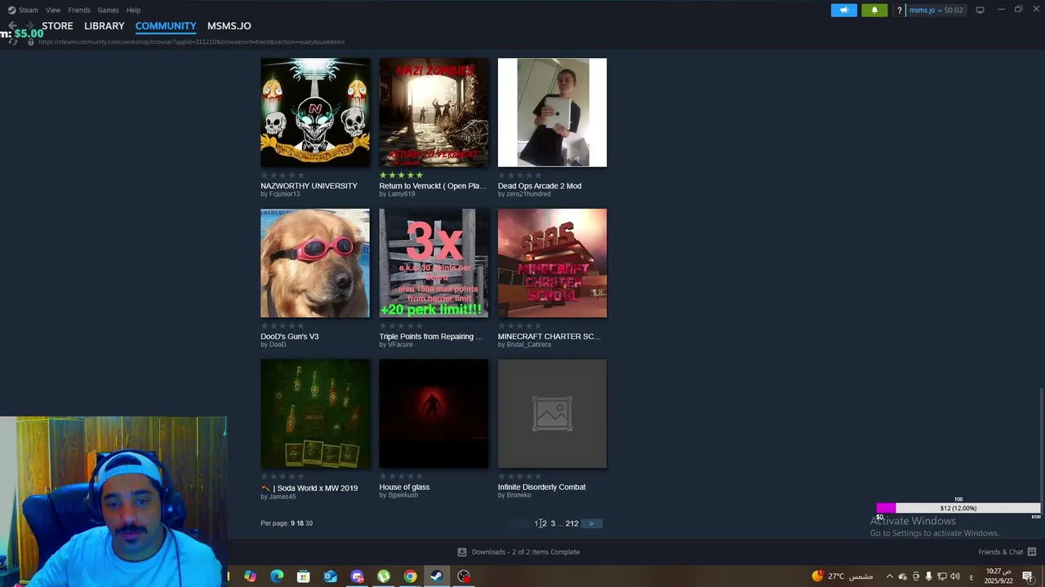Image resolution: width=1045 pixels, height=587 pixels.
Task: Click the Steam logo menu
Action: [x=11, y=10]
